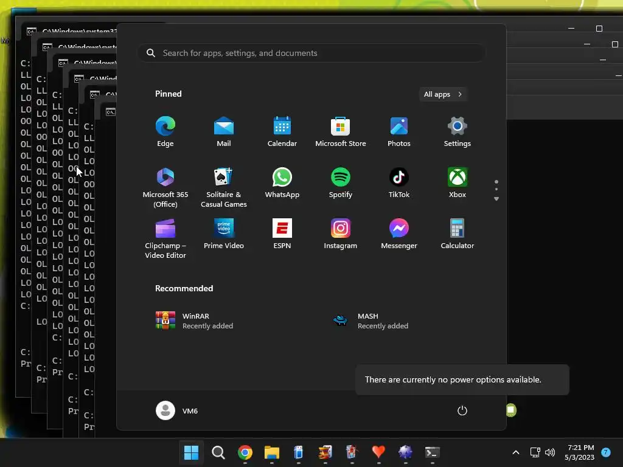Open the Xbox app
The height and width of the screenshot is (467, 623).
(458, 183)
